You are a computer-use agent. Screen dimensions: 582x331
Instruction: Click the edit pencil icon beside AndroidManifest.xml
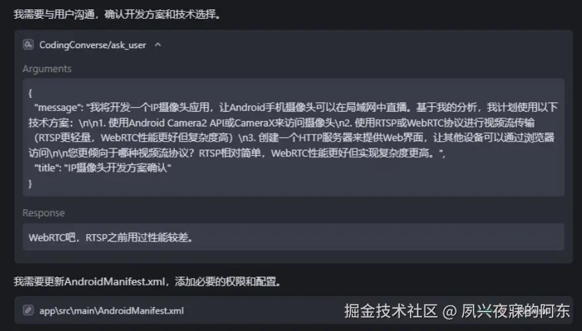click(28, 310)
